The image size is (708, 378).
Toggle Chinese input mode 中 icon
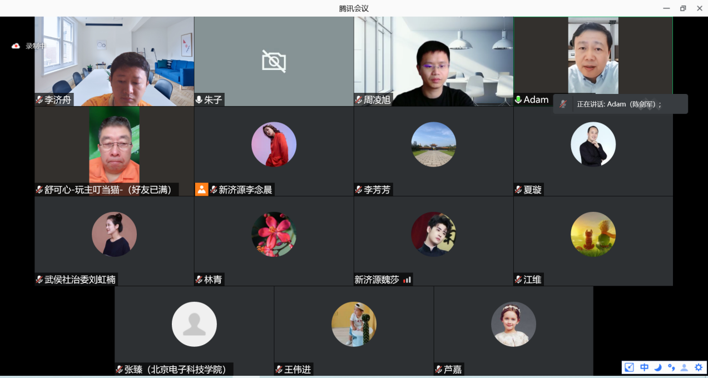pyautogui.click(x=644, y=367)
